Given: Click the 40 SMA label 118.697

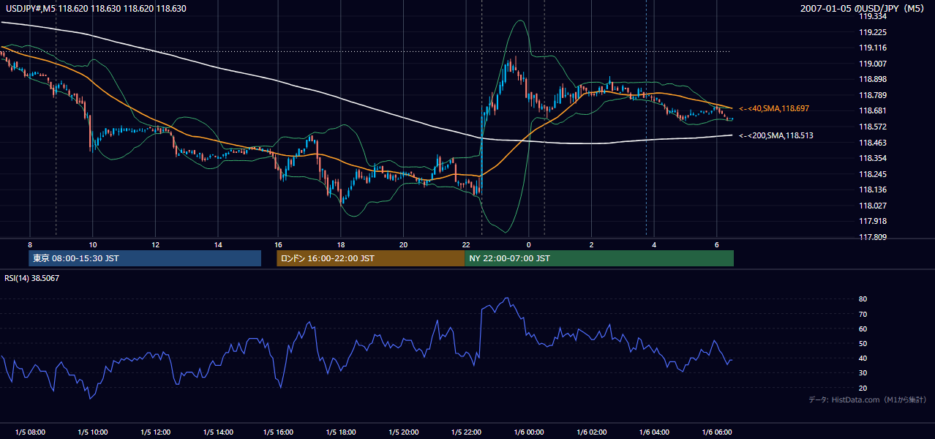Looking at the screenshot, I should 774,108.
